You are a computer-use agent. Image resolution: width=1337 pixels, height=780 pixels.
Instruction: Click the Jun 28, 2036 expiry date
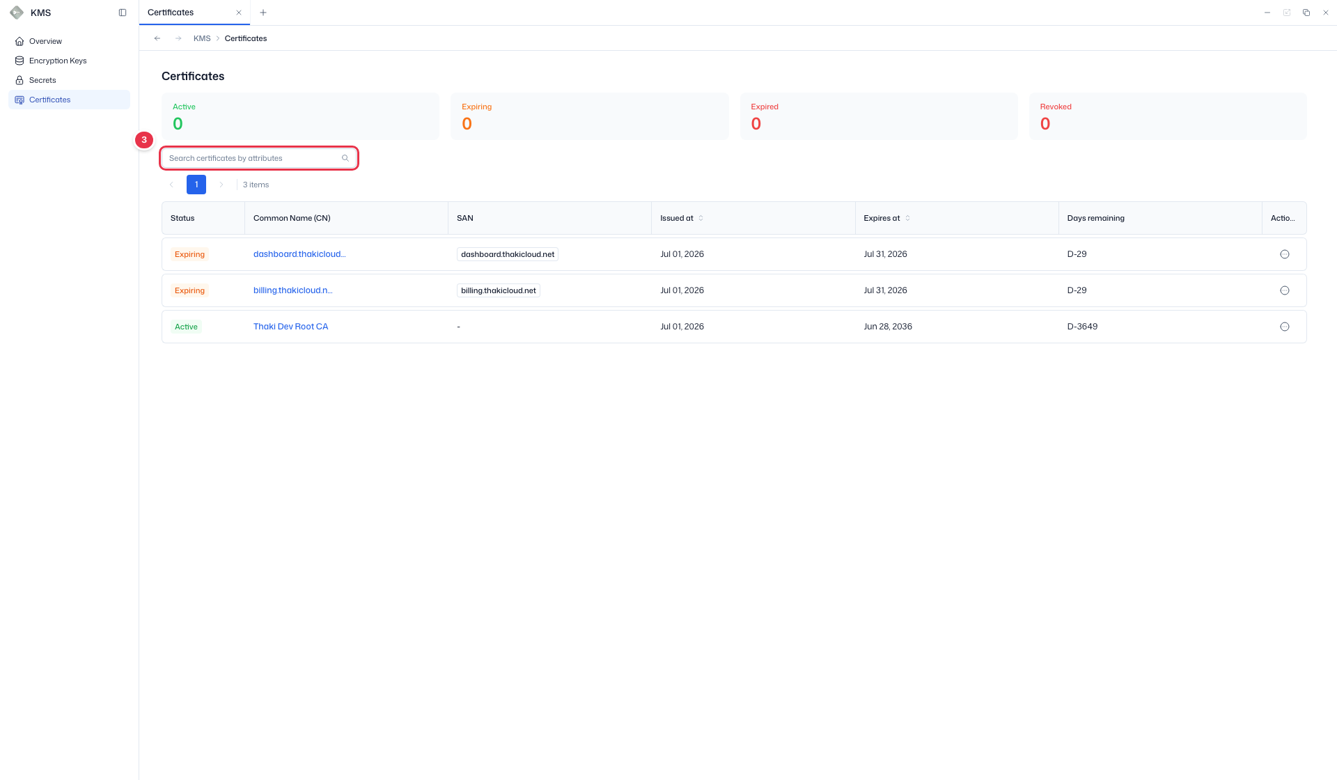tap(888, 327)
